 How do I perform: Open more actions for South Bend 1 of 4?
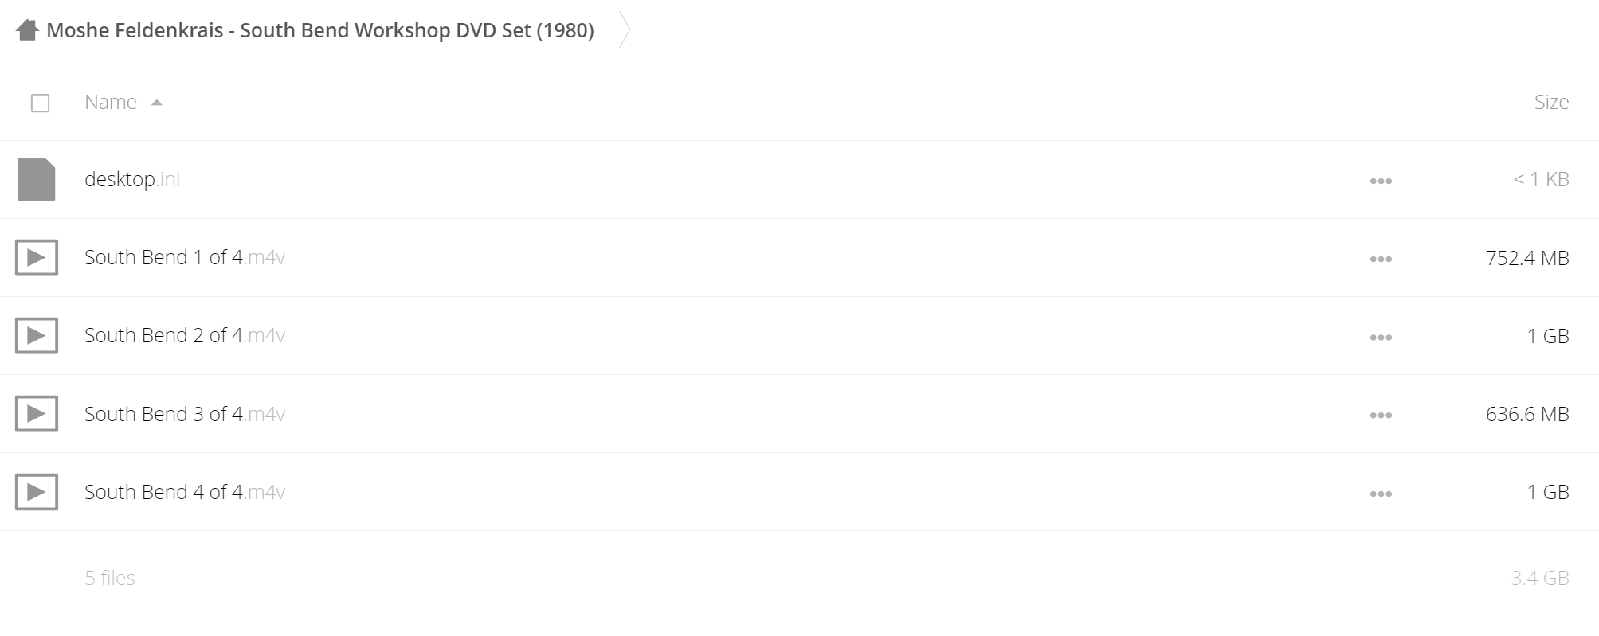1381,259
